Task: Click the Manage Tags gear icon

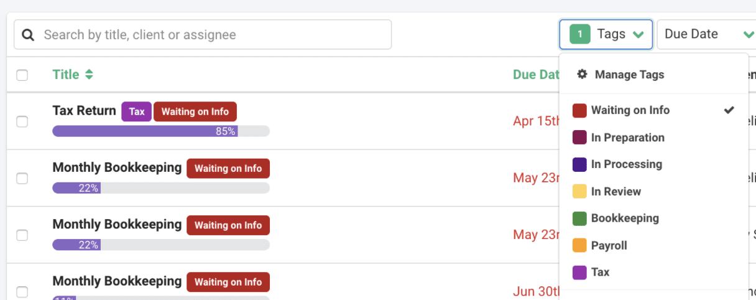Action: pos(582,74)
